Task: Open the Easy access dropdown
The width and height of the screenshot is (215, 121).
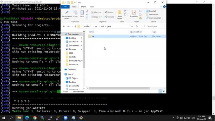Action: tap(125, 14)
